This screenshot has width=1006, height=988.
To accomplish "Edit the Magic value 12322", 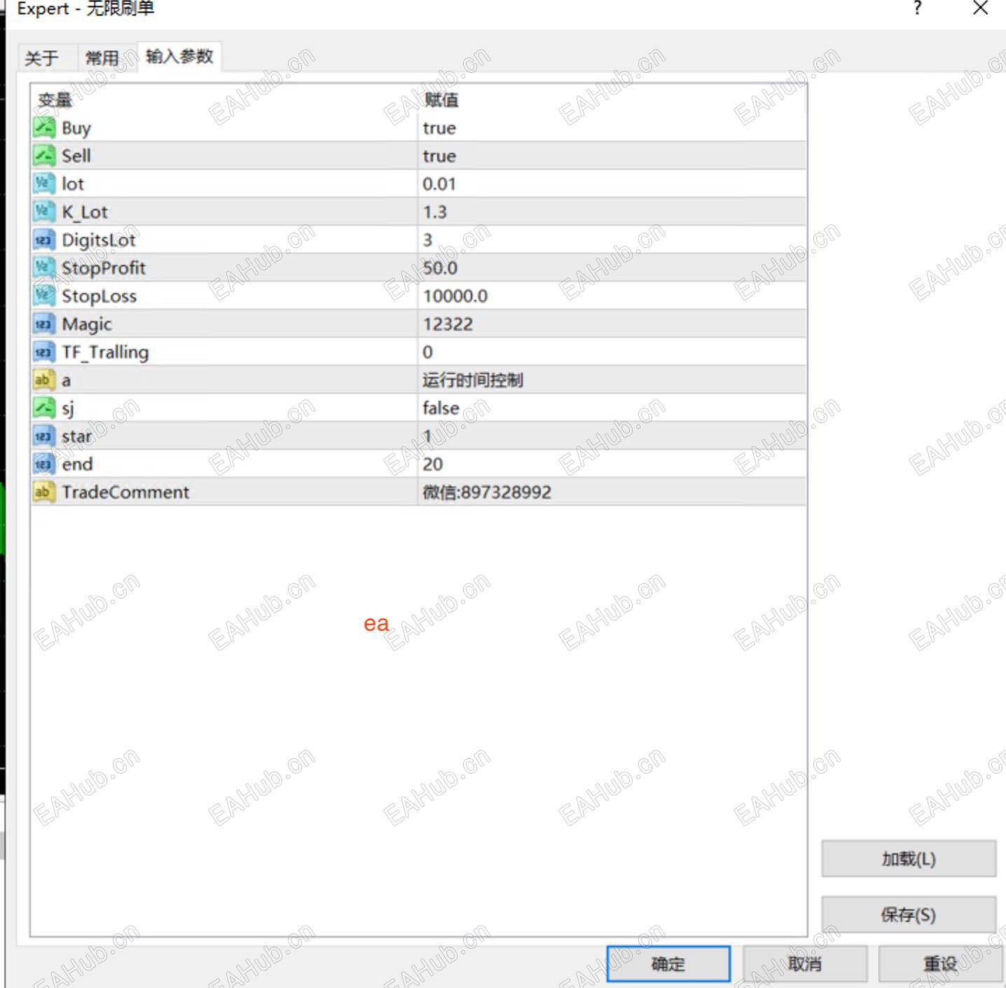I will (448, 324).
